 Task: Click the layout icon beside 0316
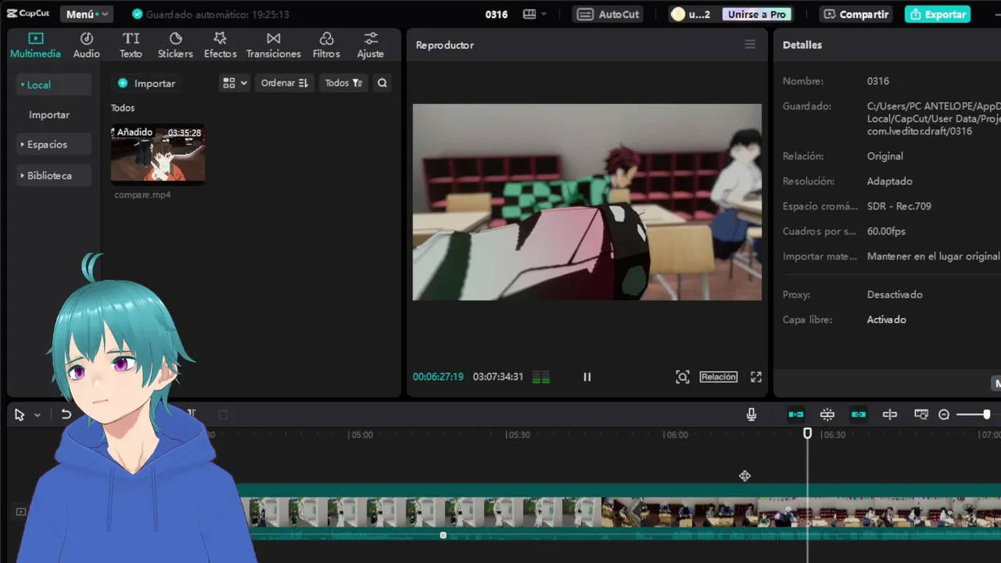coord(535,14)
